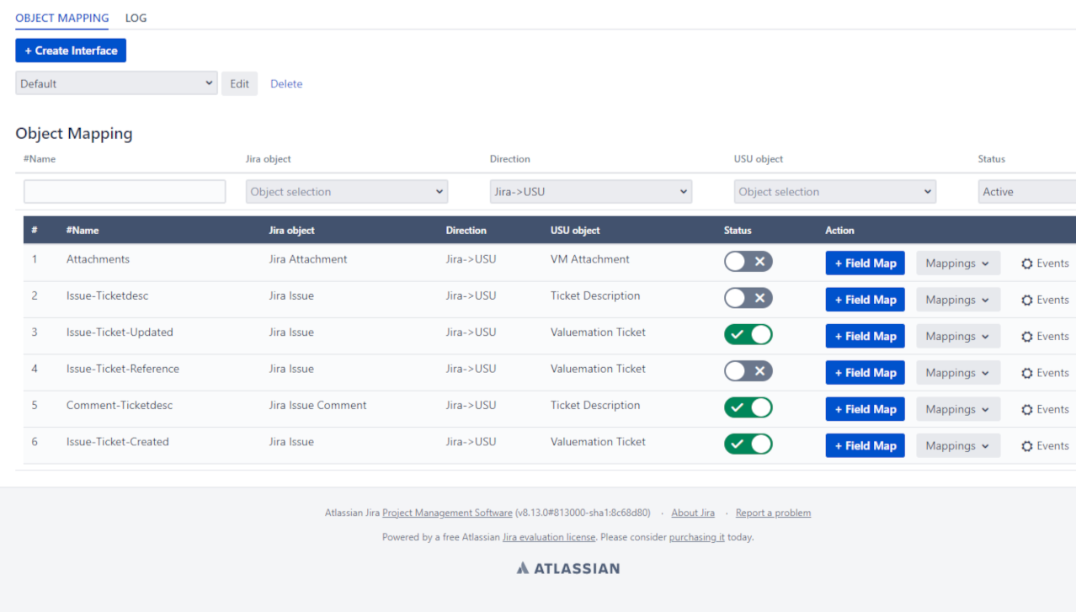Open Events gear for Attachments row
The height and width of the screenshot is (612, 1076).
1045,263
